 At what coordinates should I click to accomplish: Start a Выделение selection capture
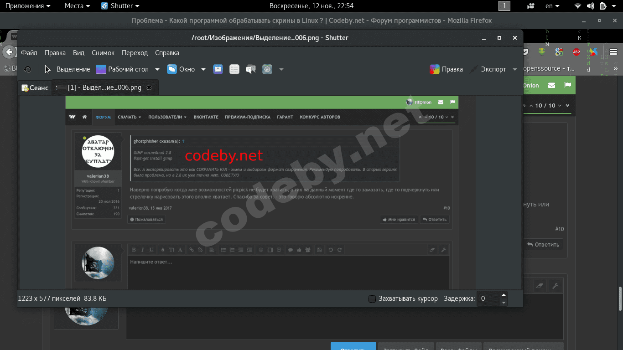[67, 69]
